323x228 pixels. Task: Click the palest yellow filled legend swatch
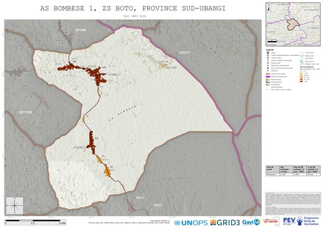pos(301,73)
